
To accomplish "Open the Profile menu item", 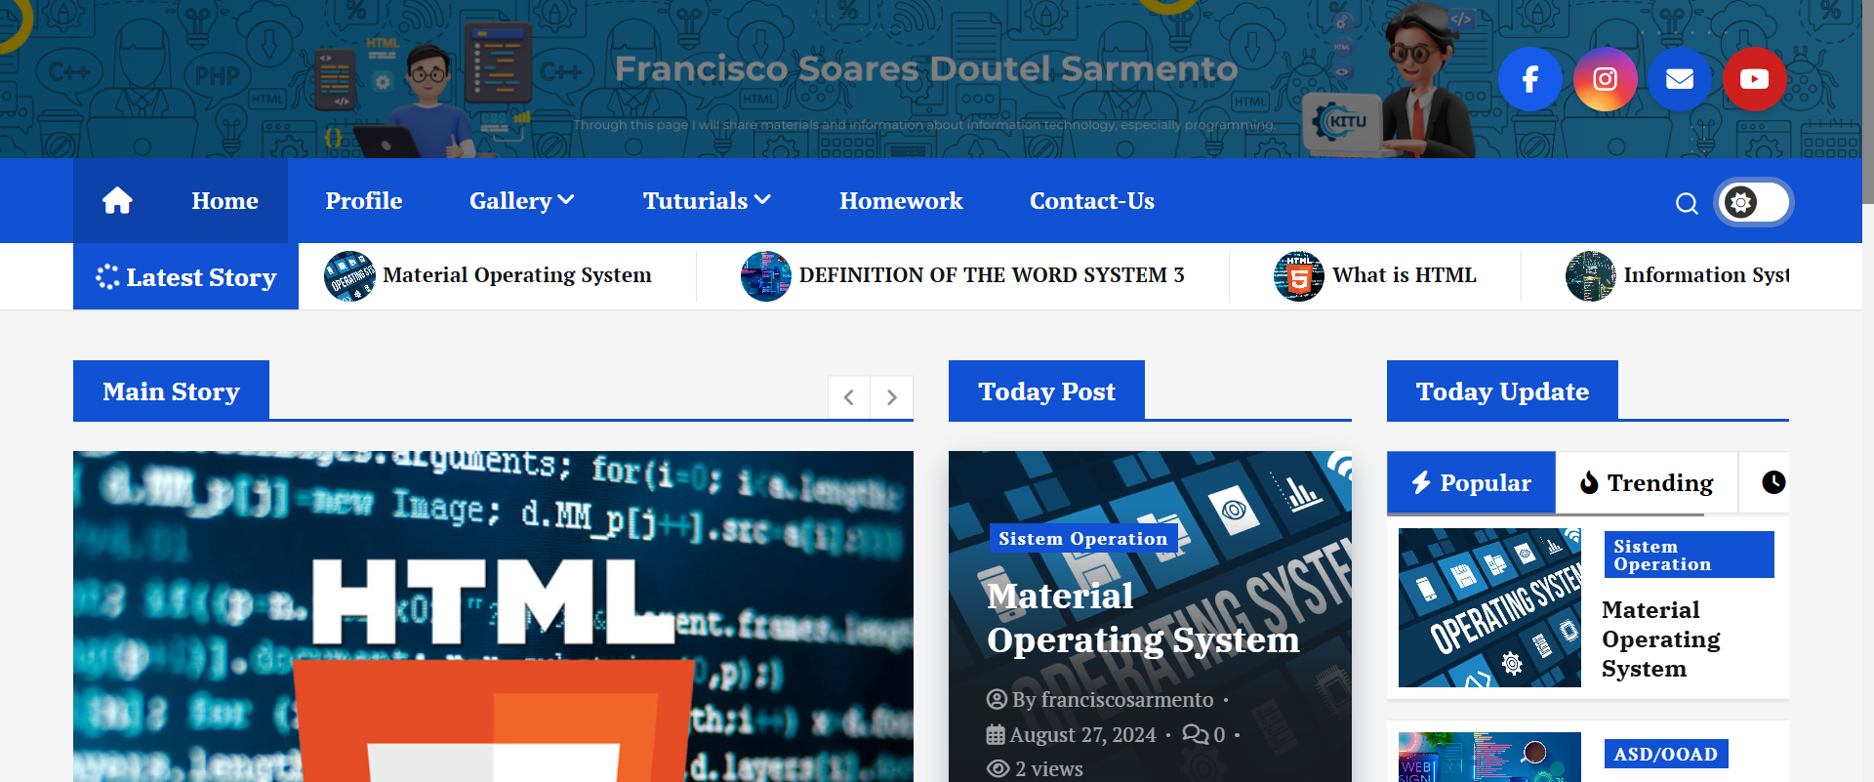I will [363, 201].
